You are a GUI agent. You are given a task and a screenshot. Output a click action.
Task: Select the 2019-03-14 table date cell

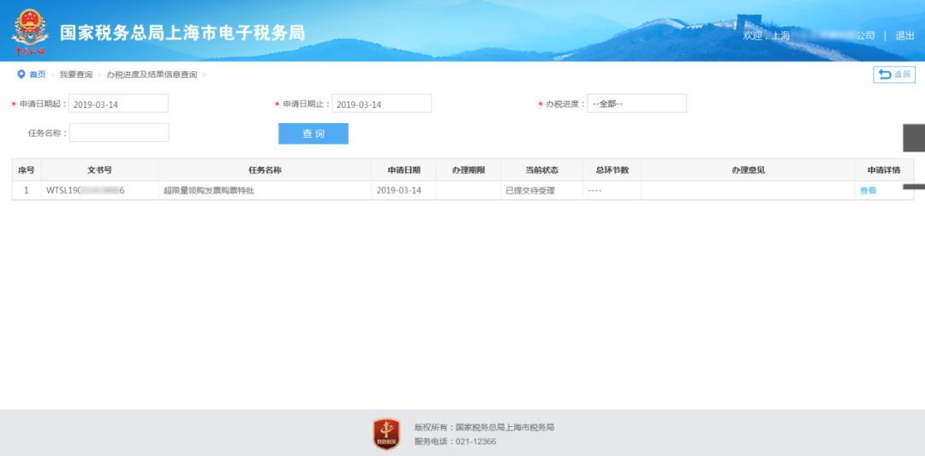click(404, 190)
